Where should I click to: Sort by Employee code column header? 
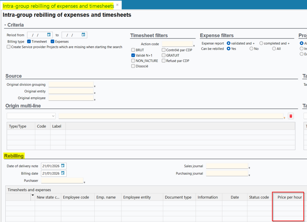(x=76, y=197)
